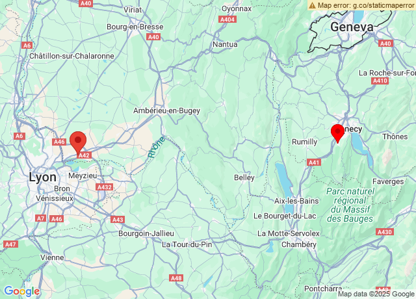This screenshot has width=416, height=299.
Task: Select the Lyon city label
Action: 42,177
